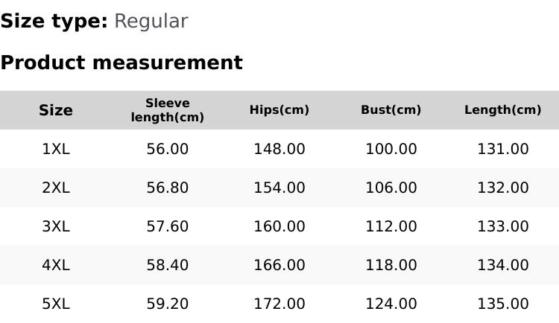Select the 5XL size row label
Image resolution: width=559 pixels, height=323 pixels.
click(x=56, y=304)
